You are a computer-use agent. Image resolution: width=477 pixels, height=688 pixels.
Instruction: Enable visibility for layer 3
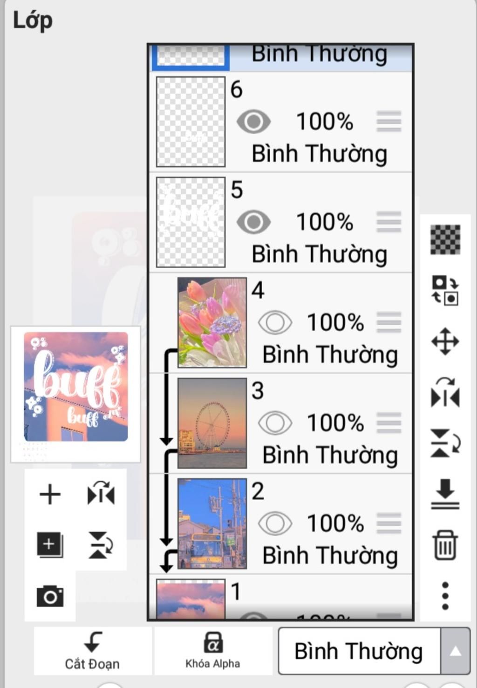275,423
